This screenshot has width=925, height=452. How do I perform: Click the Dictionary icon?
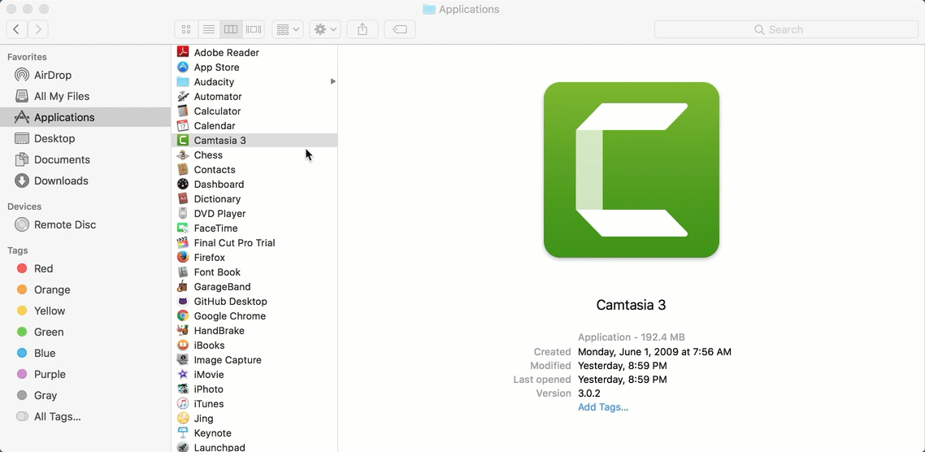pyautogui.click(x=183, y=199)
